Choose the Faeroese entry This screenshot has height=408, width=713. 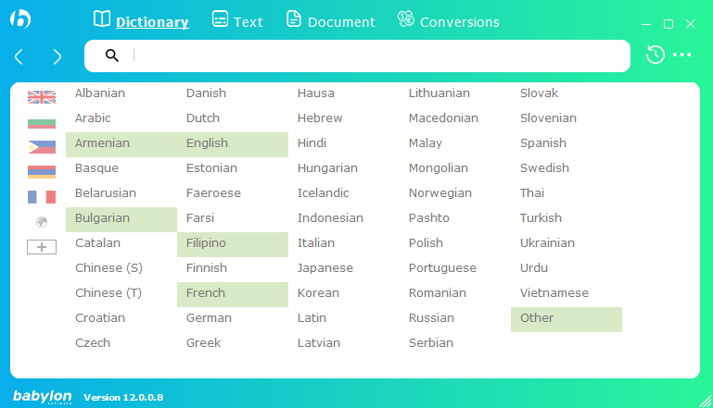coord(213,192)
